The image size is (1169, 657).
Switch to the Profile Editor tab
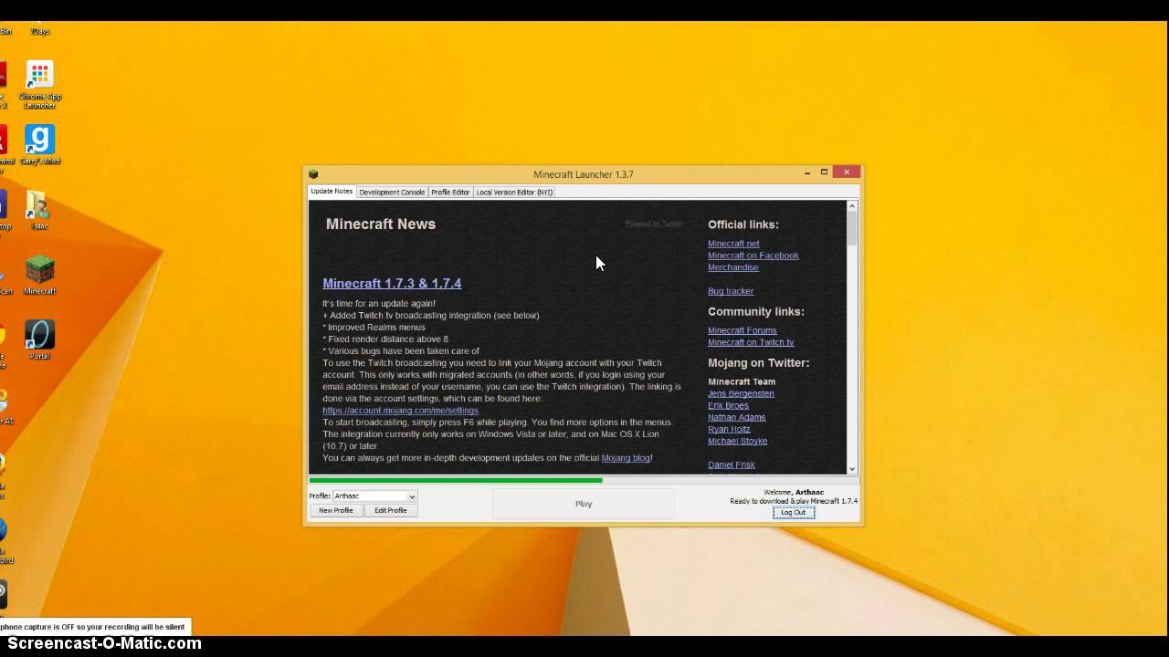[450, 193]
